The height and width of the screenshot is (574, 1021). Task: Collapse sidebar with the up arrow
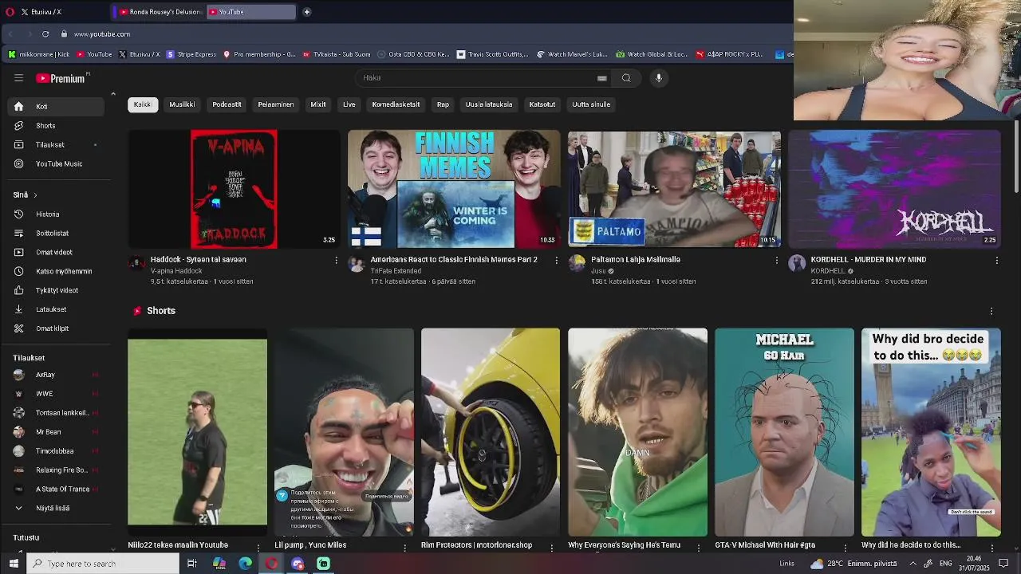click(x=112, y=94)
